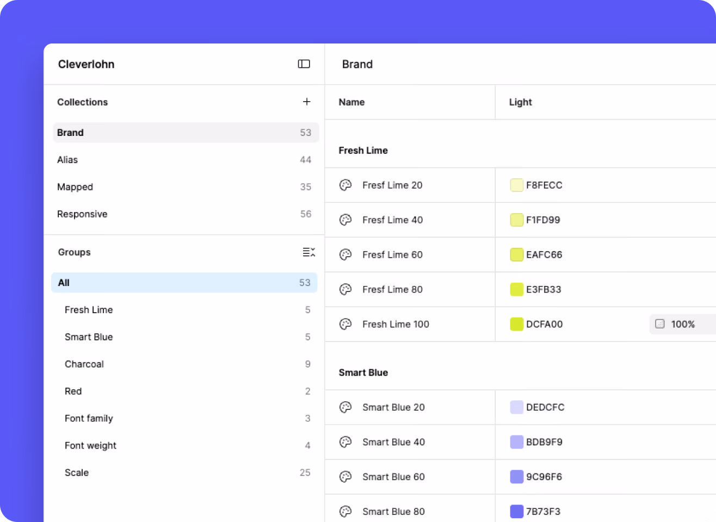Select the Red group
Image resolution: width=716 pixels, height=522 pixels.
(184, 391)
